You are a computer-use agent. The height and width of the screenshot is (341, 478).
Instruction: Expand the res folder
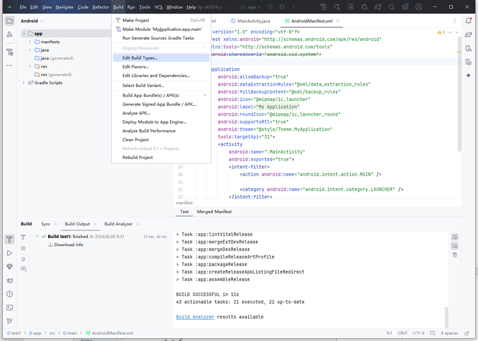tap(30, 66)
